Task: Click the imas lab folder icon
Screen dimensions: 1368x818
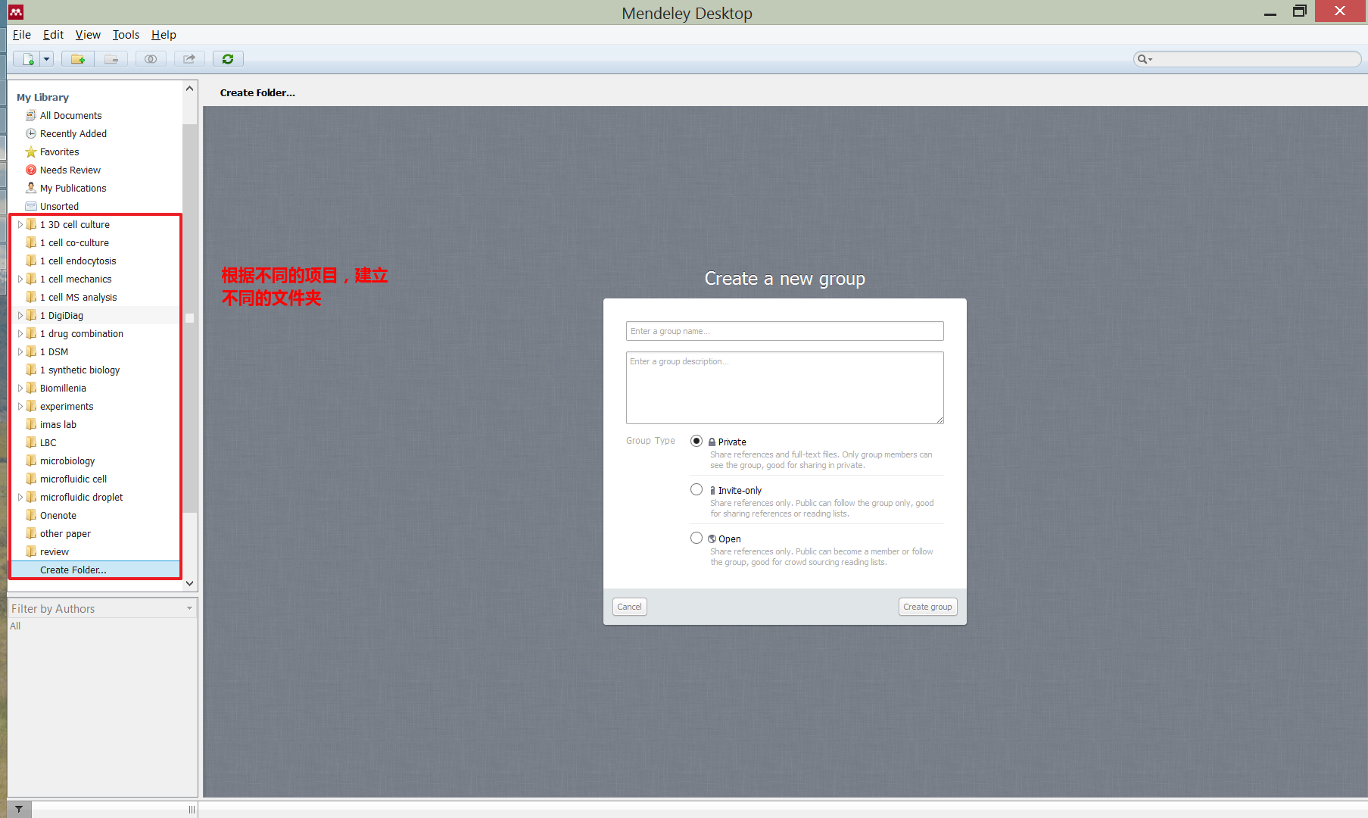Action: pos(31,424)
